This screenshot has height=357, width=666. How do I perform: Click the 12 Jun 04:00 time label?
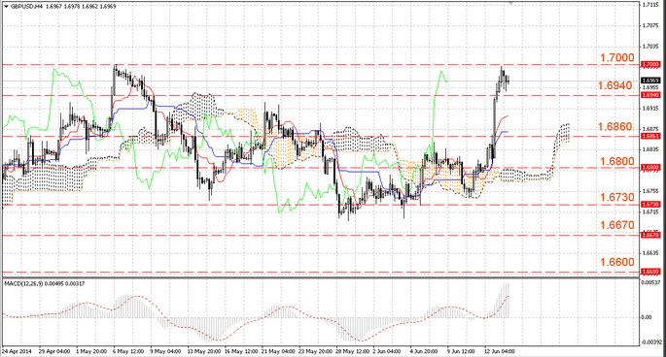tap(500, 351)
